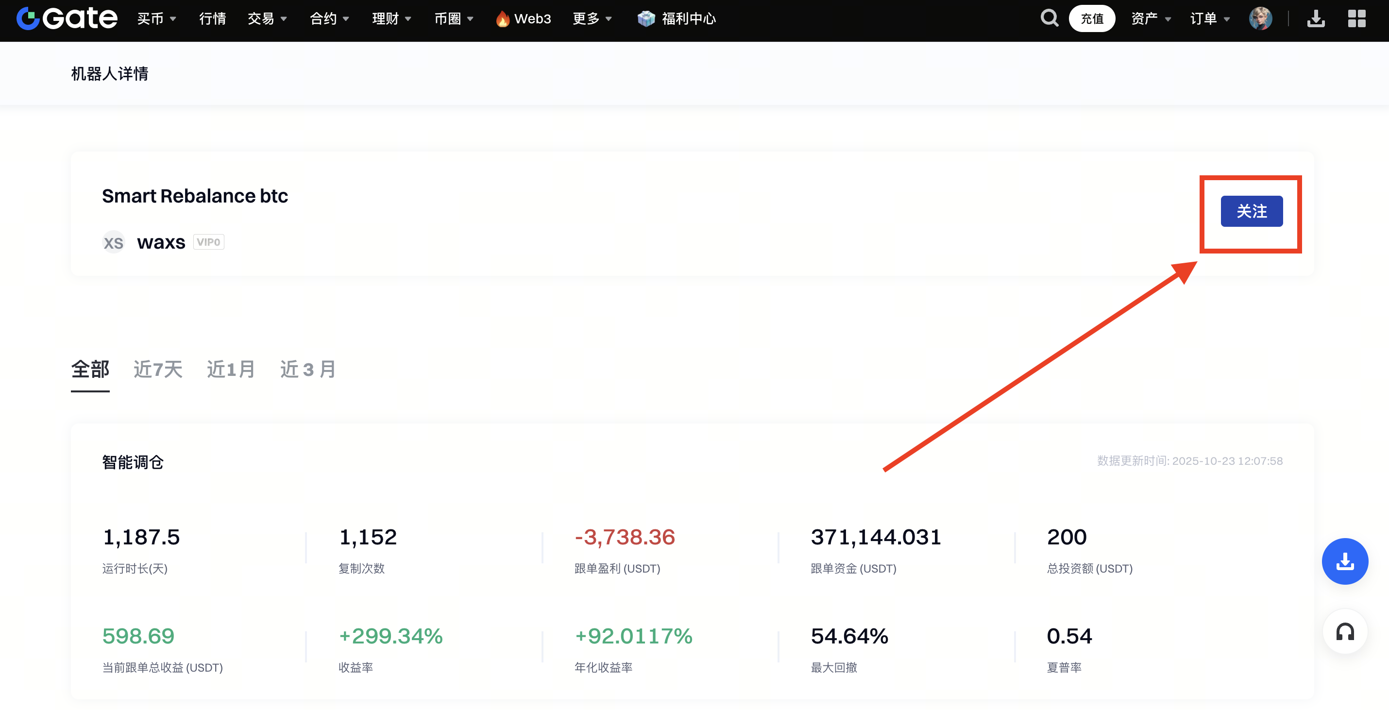Open the 行情 menu item

click(x=212, y=19)
